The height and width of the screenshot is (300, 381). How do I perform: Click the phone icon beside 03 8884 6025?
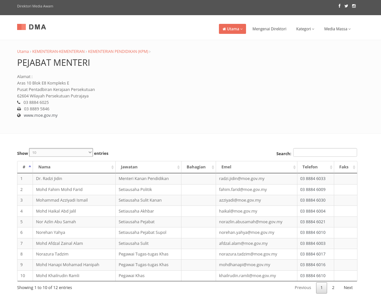pyautogui.click(x=19, y=103)
